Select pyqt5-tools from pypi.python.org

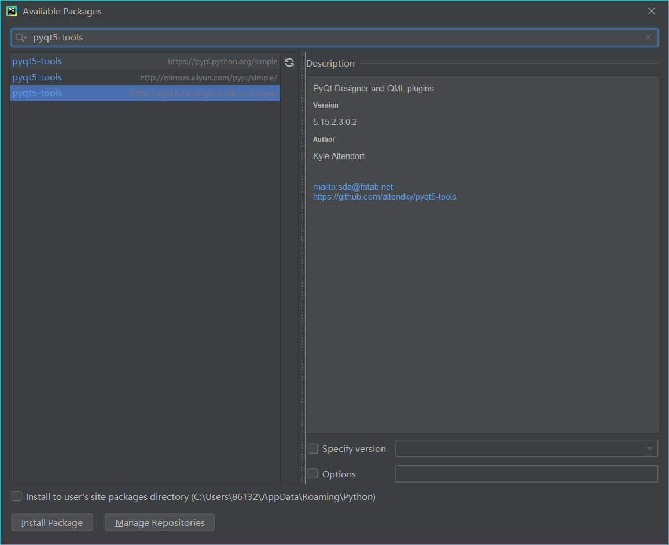pyautogui.click(x=145, y=61)
